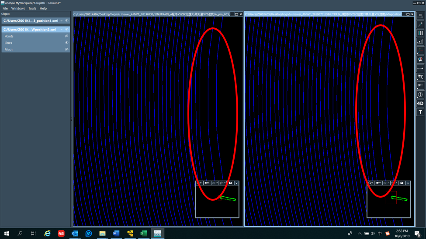Click the T text tool
Screen dimensions: 426x239
(x=420, y=112)
